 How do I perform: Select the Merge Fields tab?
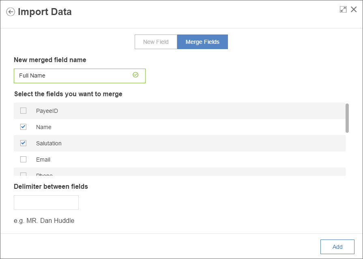(202, 42)
